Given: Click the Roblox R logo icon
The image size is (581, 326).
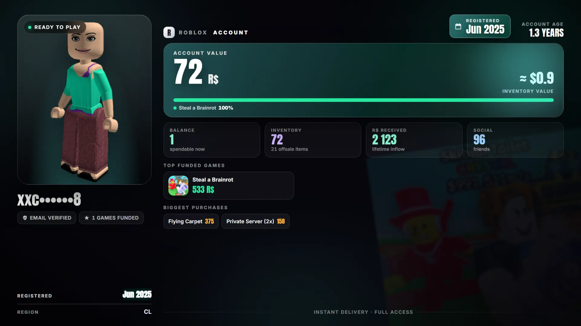Looking at the screenshot, I should click(169, 32).
